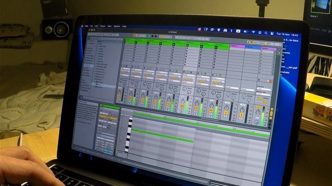Click the Master track volume fader
This screenshot has width=332, height=186.
pyautogui.click(x=263, y=116)
